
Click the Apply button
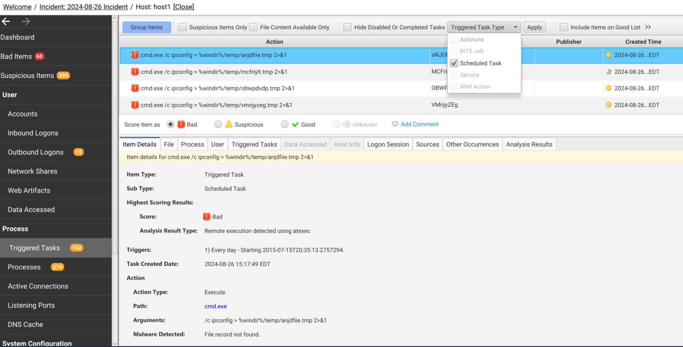pos(534,27)
